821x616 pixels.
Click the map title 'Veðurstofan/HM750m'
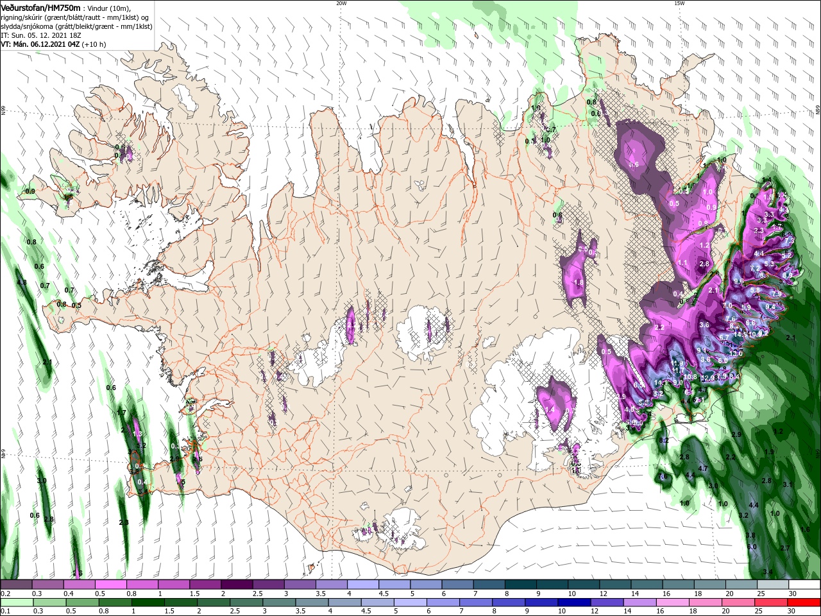[x=41, y=7]
